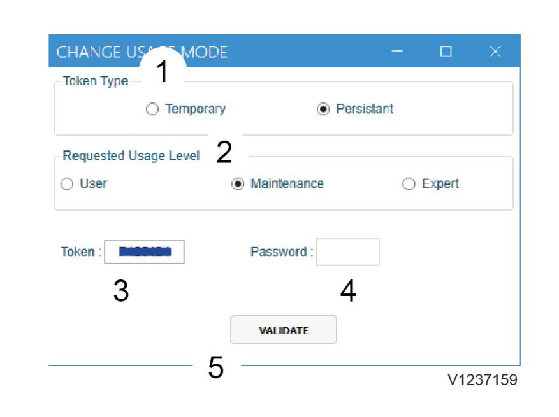Click the 'Token :' field label

(x=81, y=251)
